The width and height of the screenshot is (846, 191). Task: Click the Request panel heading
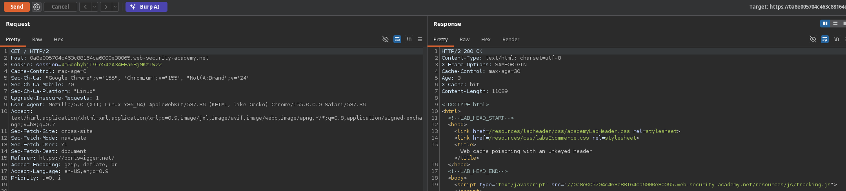(x=18, y=24)
